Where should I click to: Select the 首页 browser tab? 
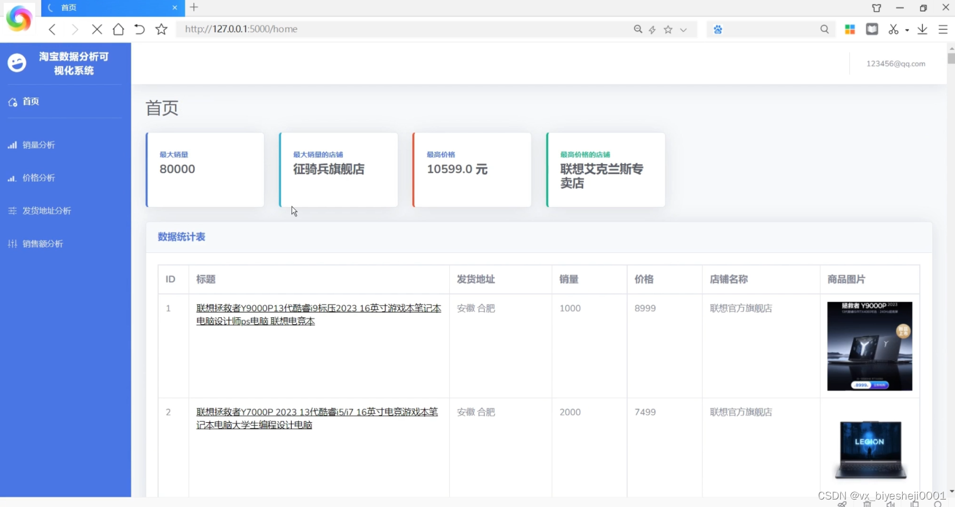pos(113,8)
